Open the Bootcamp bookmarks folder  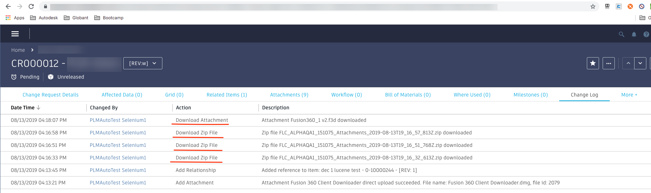(x=109, y=18)
